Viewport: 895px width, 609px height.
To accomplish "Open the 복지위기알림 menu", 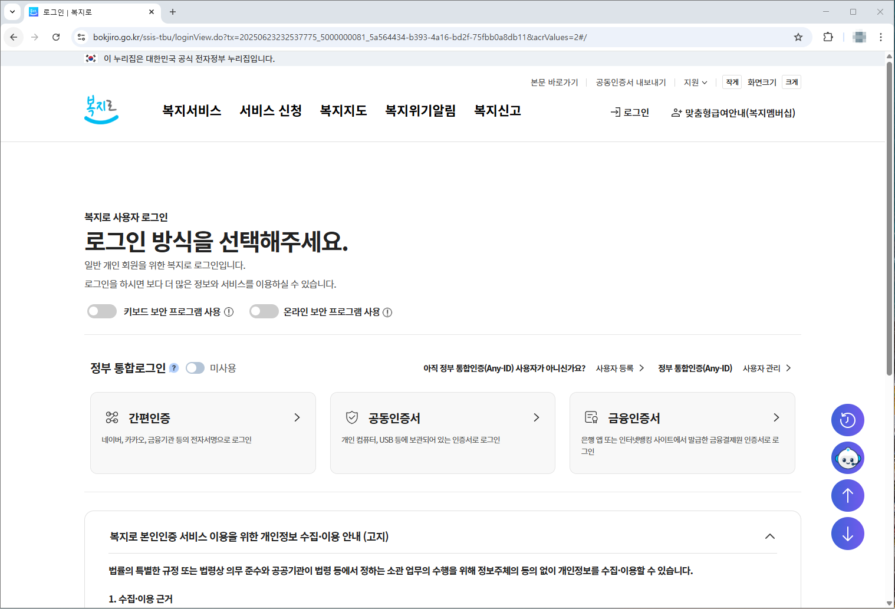I will point(421,111).
